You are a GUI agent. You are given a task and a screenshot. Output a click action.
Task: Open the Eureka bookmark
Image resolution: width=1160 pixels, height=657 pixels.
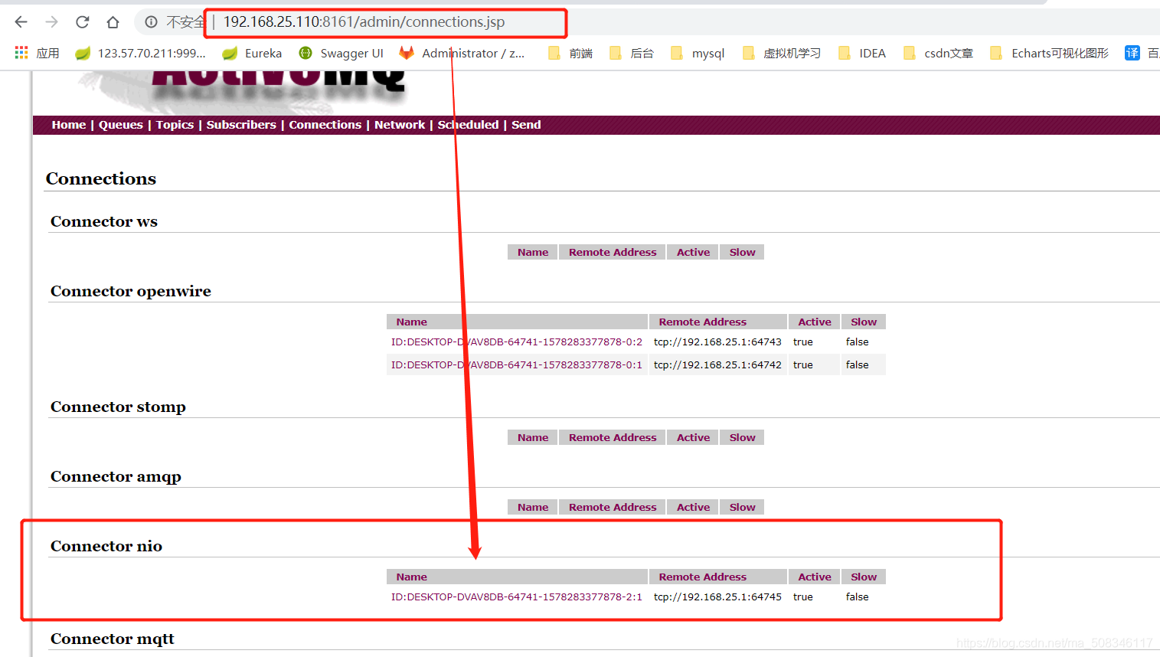[x=252, y=53]
